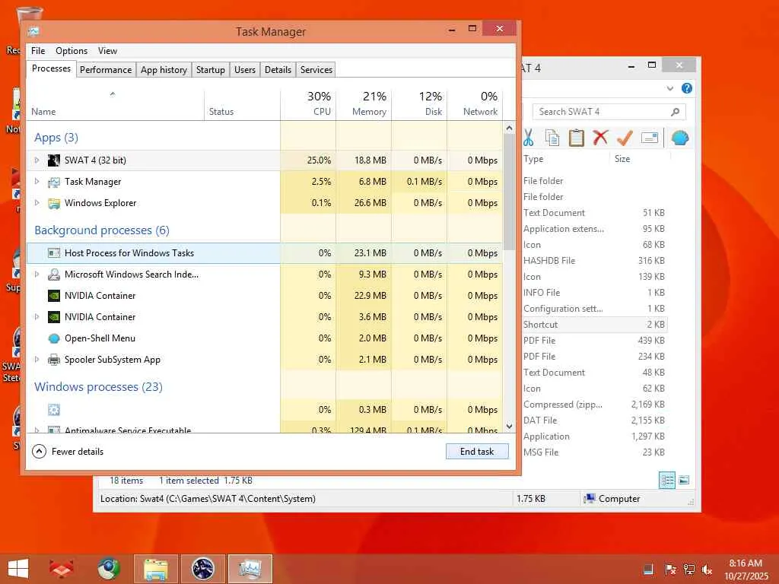779x584 pixels.
Task: Click the search magnifier in Search SWAT 4 box
Action: [x=675, y=112]
